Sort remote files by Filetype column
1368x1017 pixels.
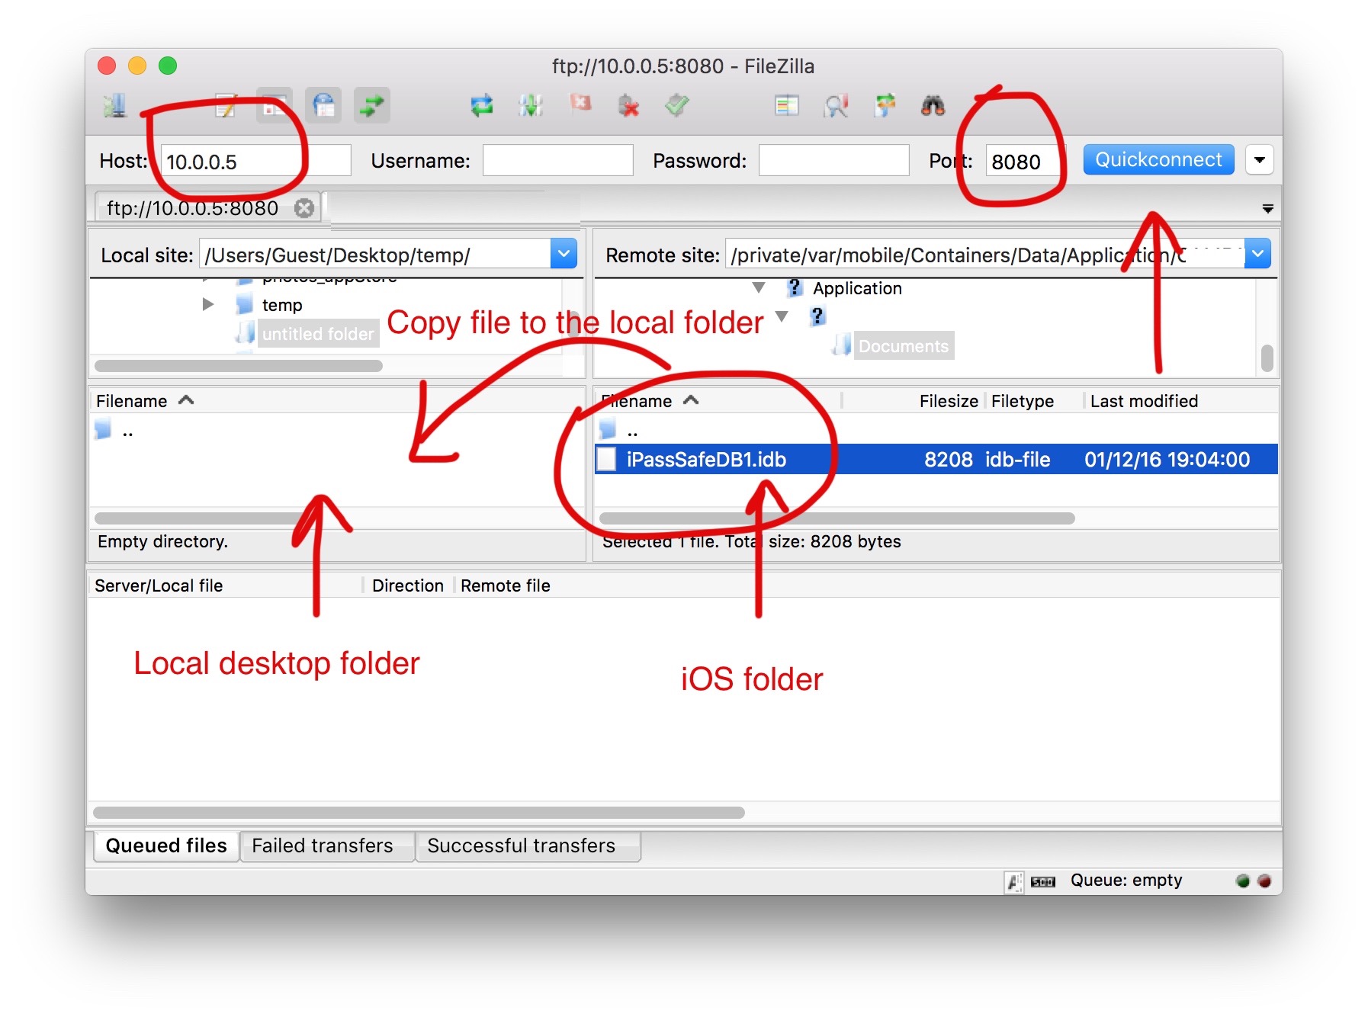1035,401
